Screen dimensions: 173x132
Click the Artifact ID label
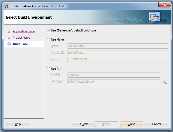[x=58, y=53]
